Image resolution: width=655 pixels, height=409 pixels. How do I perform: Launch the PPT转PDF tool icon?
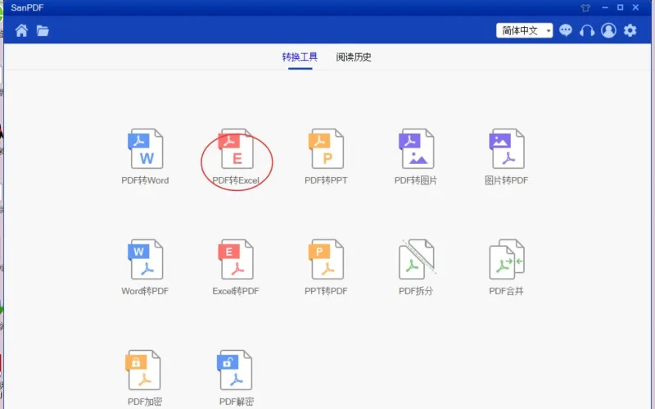[x=326, y=259]
